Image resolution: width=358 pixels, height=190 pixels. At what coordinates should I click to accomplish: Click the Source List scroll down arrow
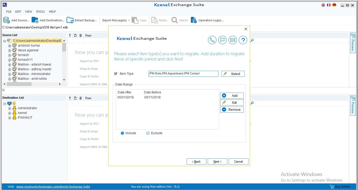(x=64, y=79)
